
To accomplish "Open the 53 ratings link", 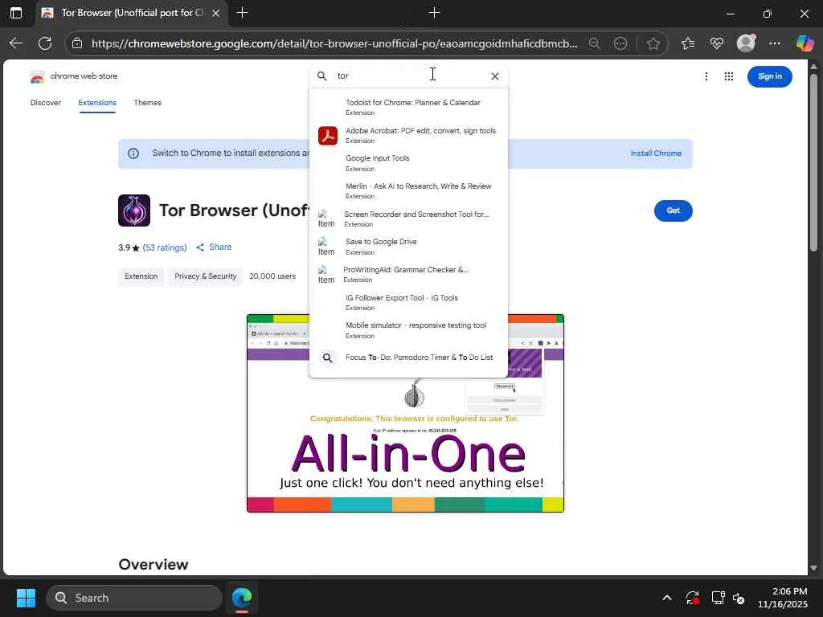I will click(165, 247).
